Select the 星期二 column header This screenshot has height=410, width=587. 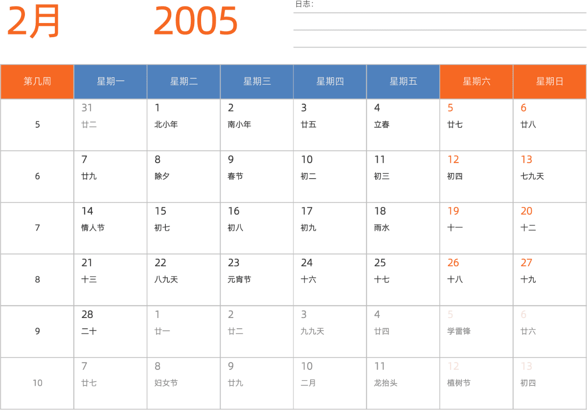(x=184, y=82)
